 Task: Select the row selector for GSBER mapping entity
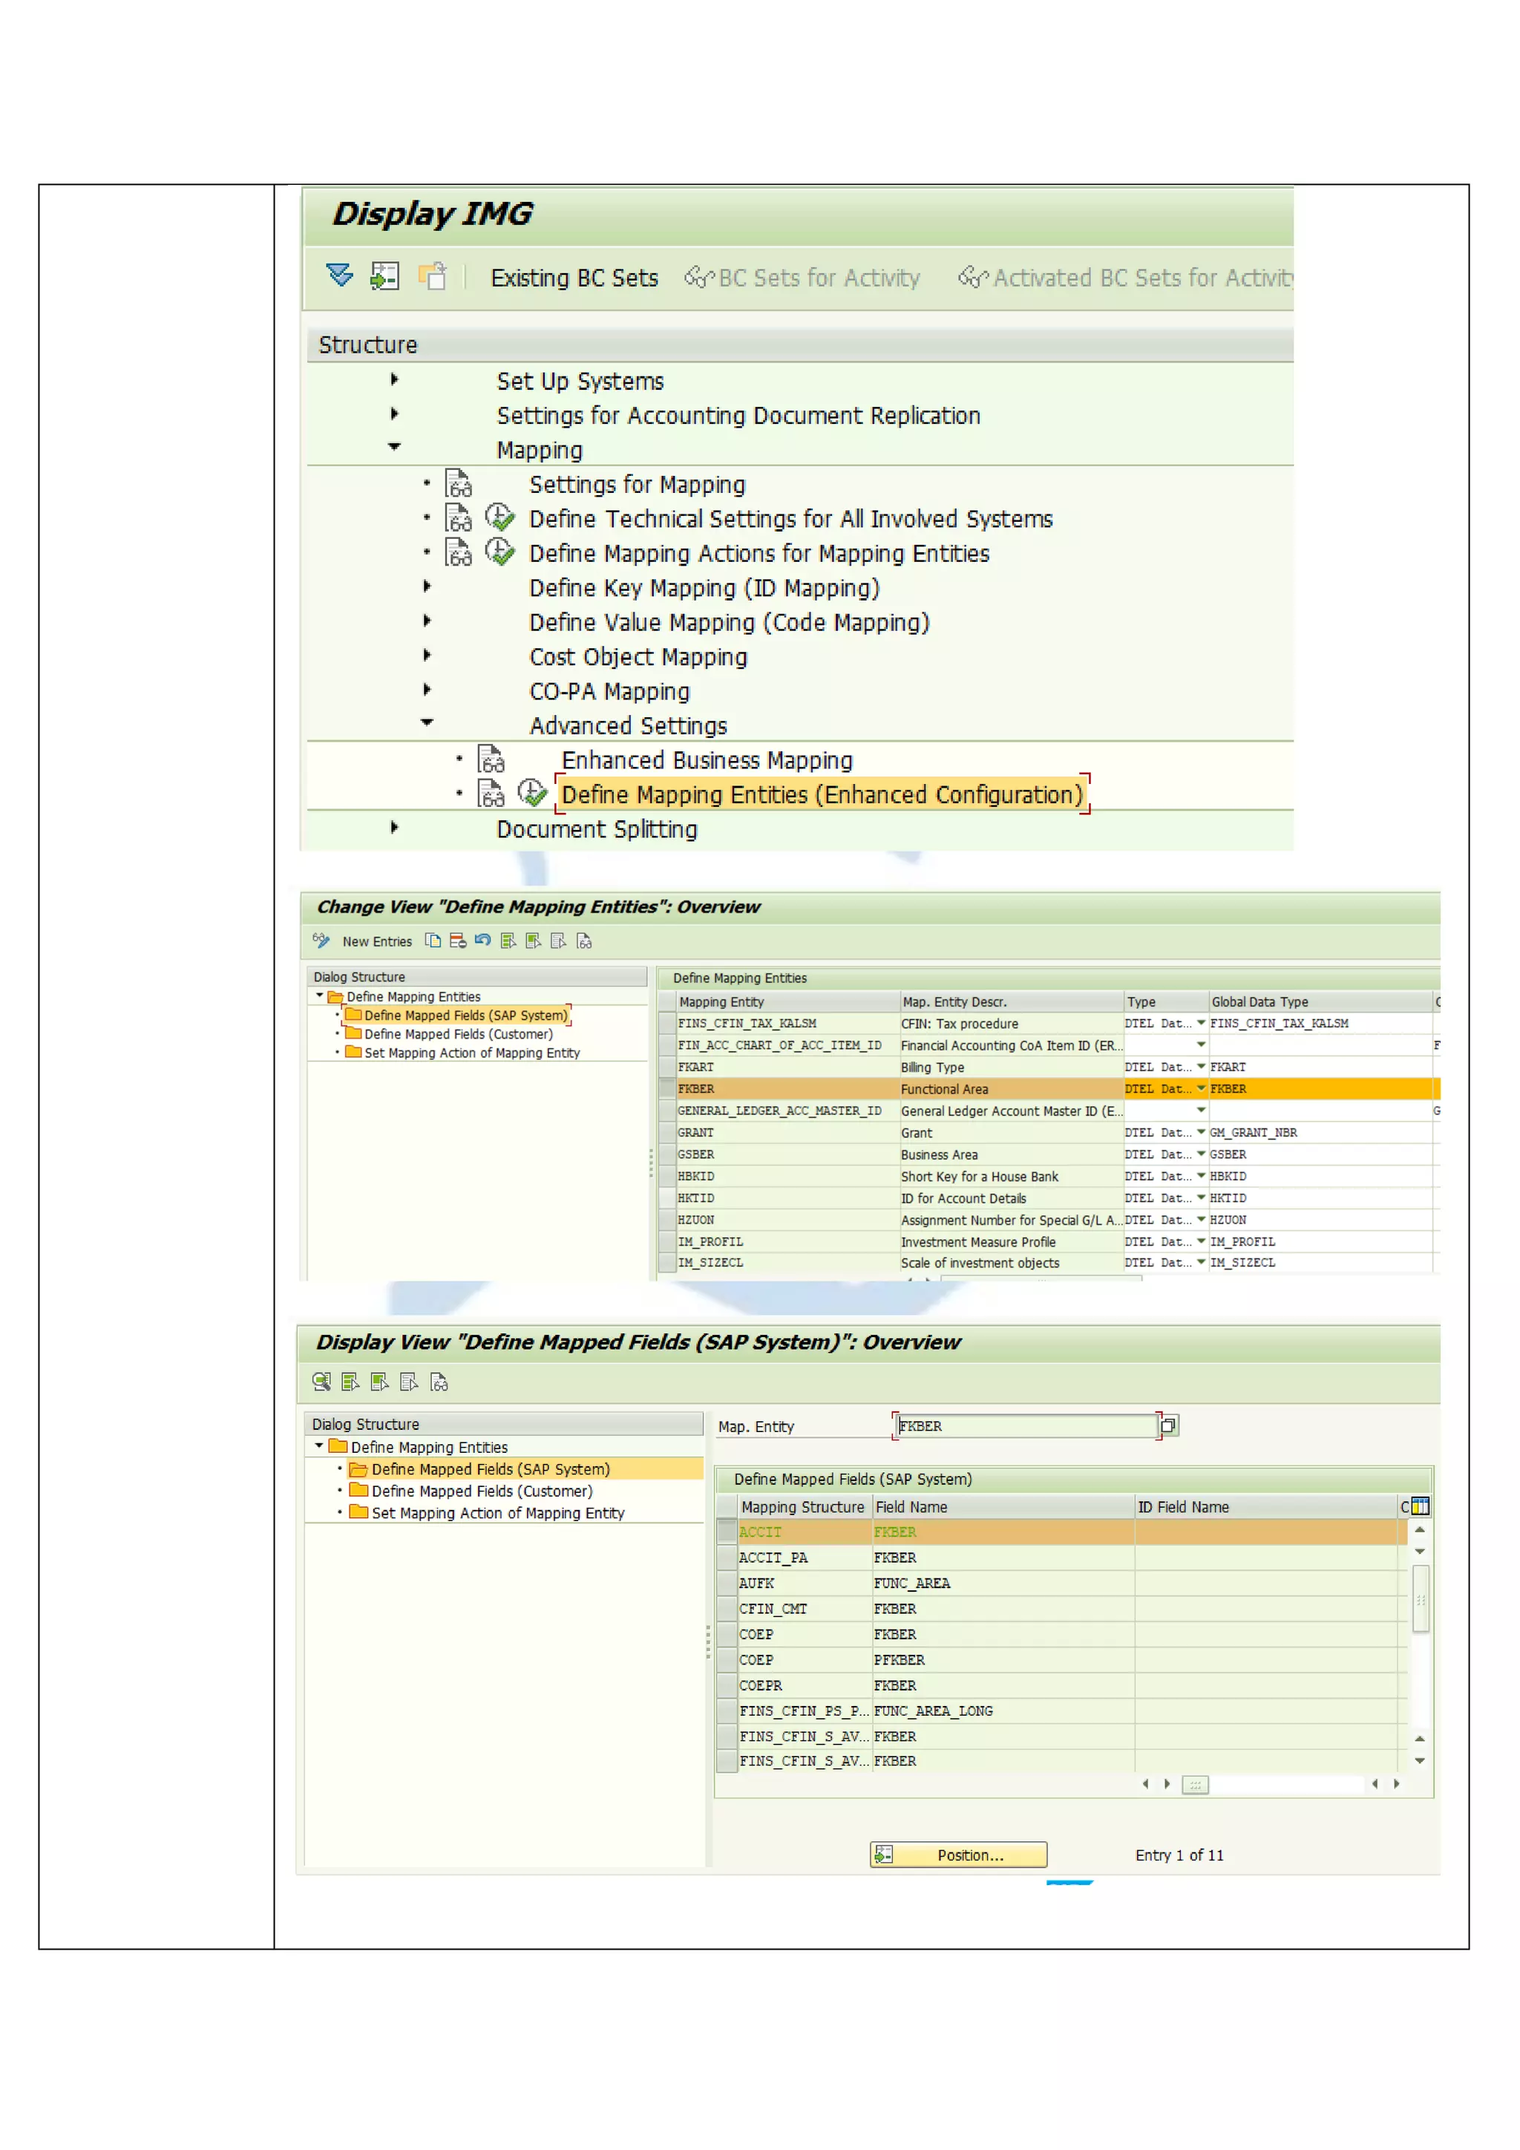click(x=666, y=1154)
